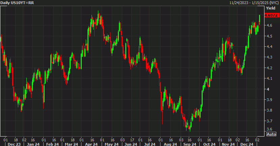
Task: Select the 4.2 yield axis label
Action: point(269,68)
